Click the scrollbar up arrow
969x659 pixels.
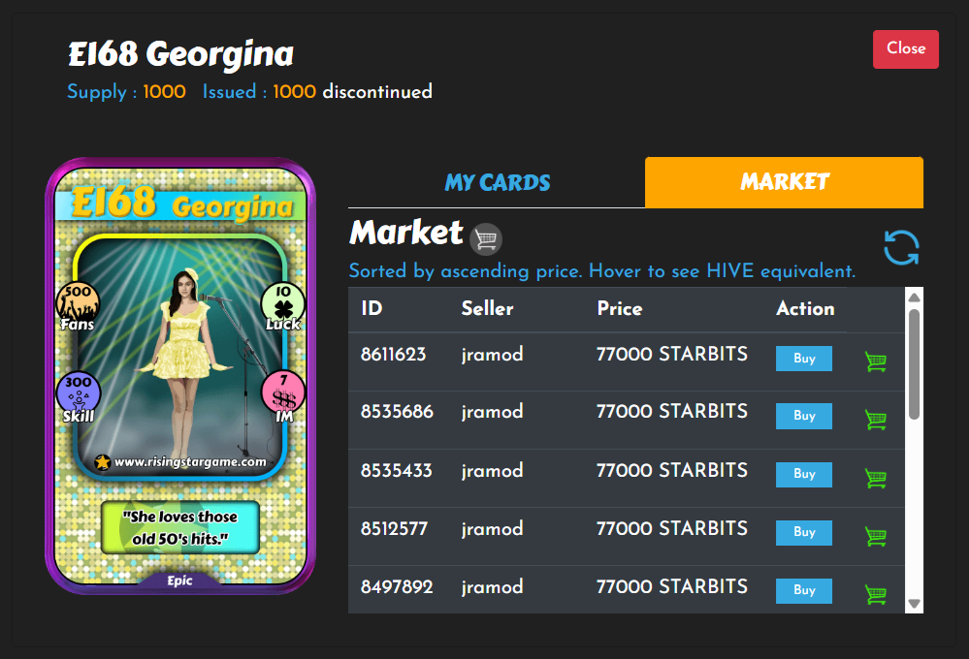[915, 298]
